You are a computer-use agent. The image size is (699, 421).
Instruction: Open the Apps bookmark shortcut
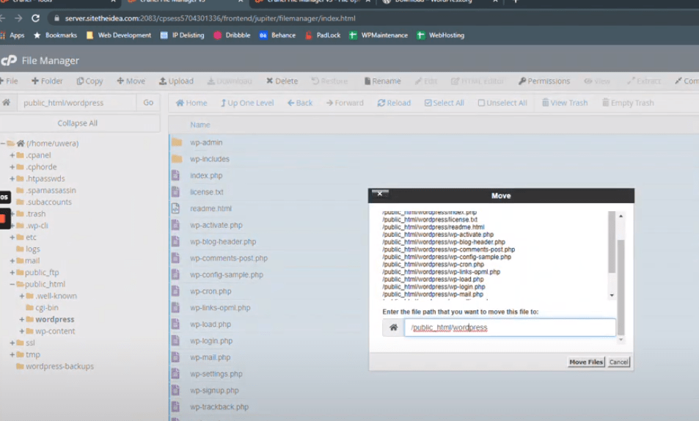[x=12, y=35]
